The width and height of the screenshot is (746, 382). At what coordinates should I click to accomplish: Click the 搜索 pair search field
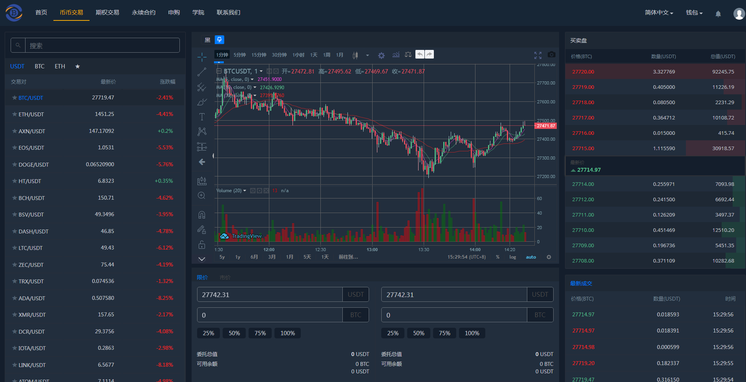pos(102,45)
